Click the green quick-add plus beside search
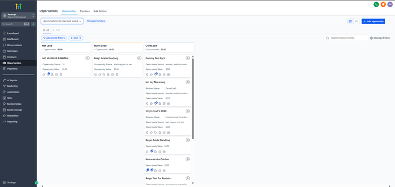Viewport: 395px width, 187px height. click(33, 24)
